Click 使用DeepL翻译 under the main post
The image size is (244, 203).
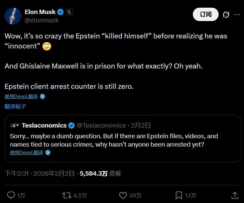click(x=21, y=96)
